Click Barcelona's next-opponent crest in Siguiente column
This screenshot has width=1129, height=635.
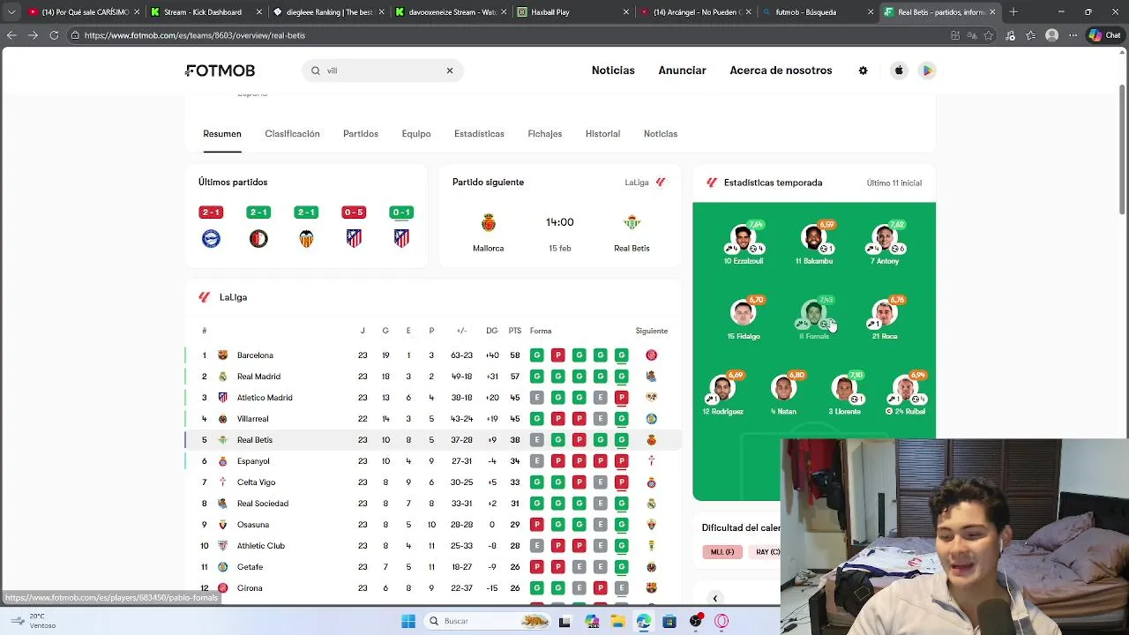coord(651,355)
